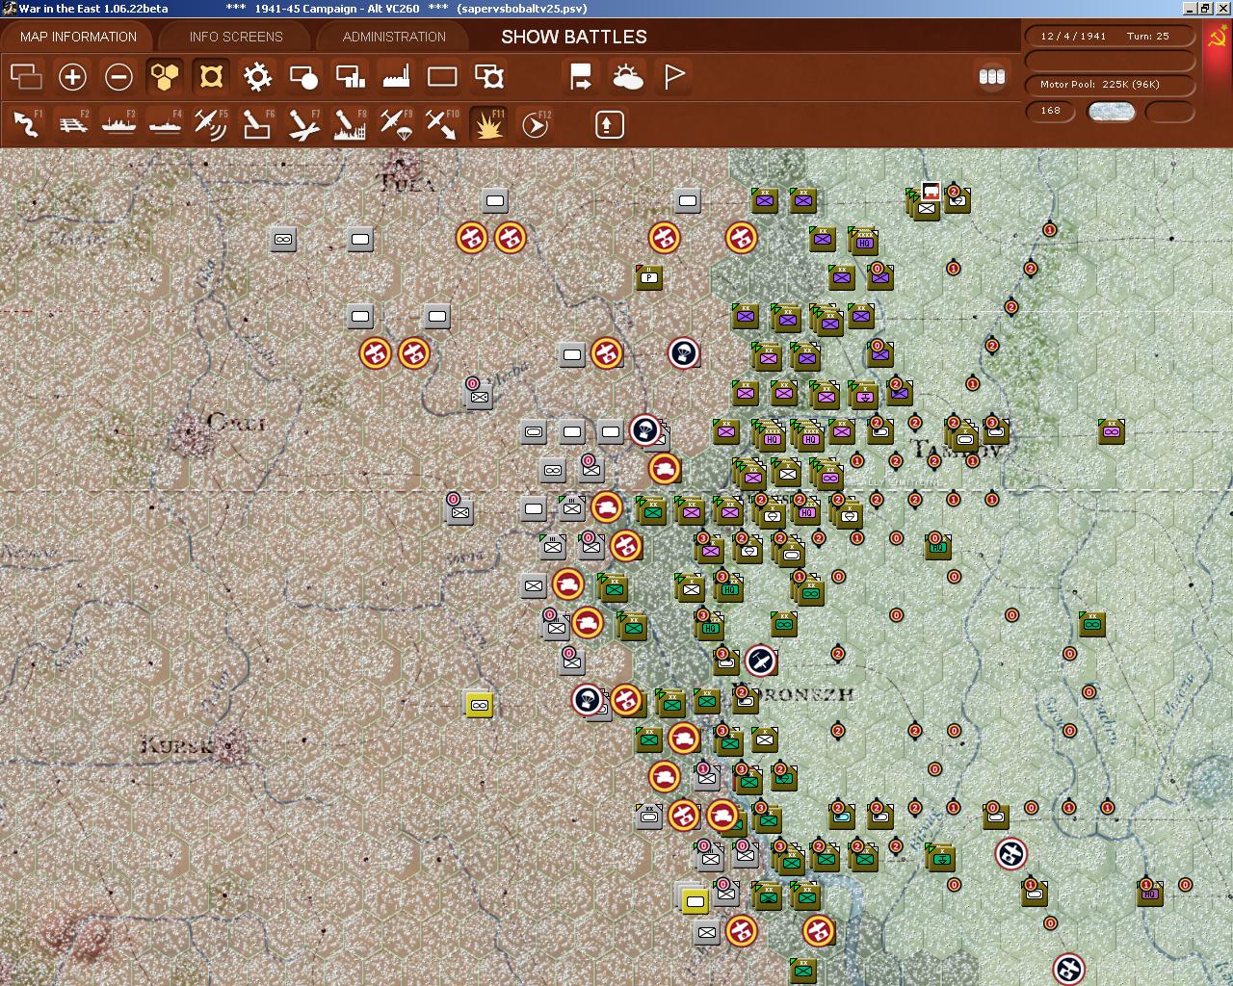Click the up-arrow box toolbar icon
1233x986 pixels.
click(x=609, y=124)
